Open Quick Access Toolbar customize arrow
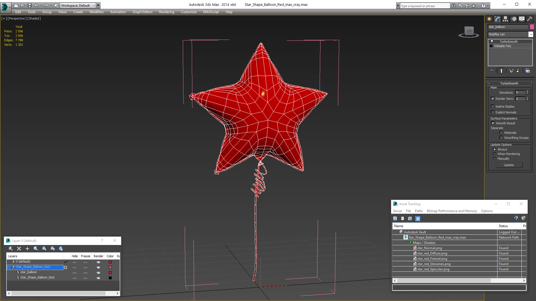This screenshot has height=301, width=536. click(x=98, y=5)
